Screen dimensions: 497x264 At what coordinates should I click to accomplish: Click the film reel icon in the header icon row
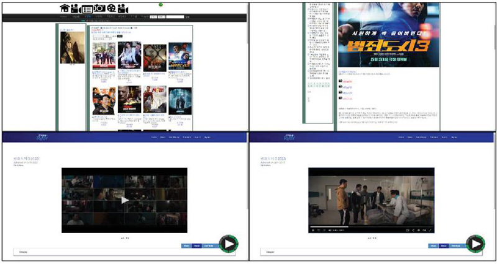[111, 8]
